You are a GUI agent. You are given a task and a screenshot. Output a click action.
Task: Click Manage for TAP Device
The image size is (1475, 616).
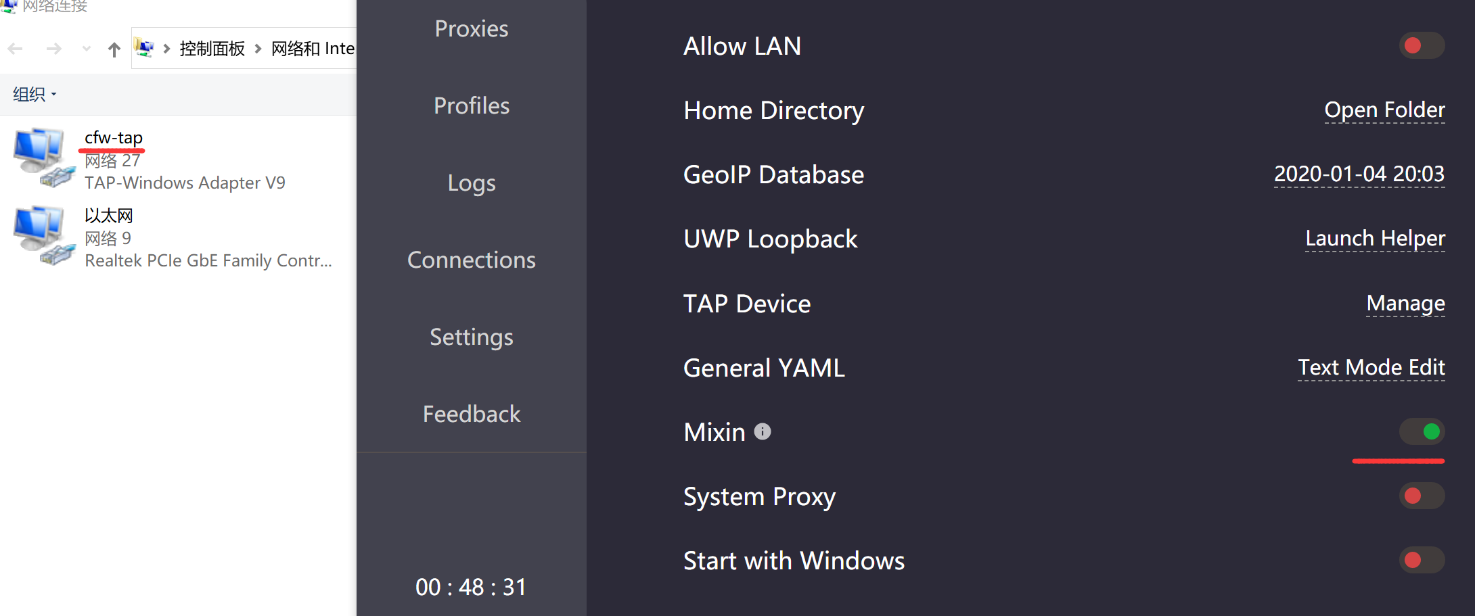coord(1405,303)
